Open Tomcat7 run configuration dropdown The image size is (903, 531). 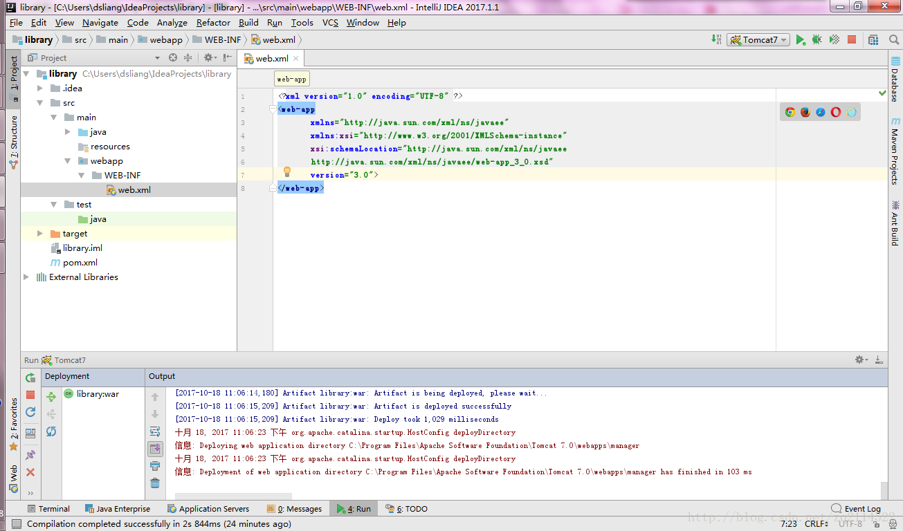(758, 40)
